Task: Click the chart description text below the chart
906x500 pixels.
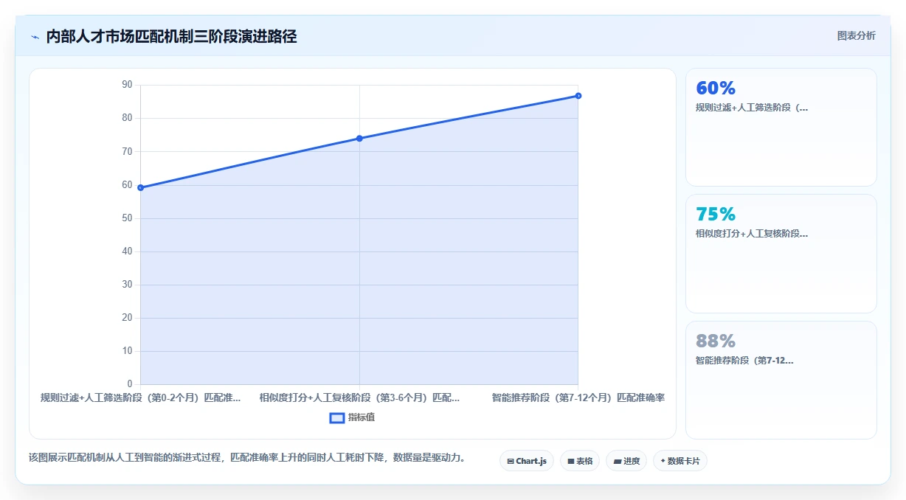Action: pyautogui.click(x=246, y=457)
